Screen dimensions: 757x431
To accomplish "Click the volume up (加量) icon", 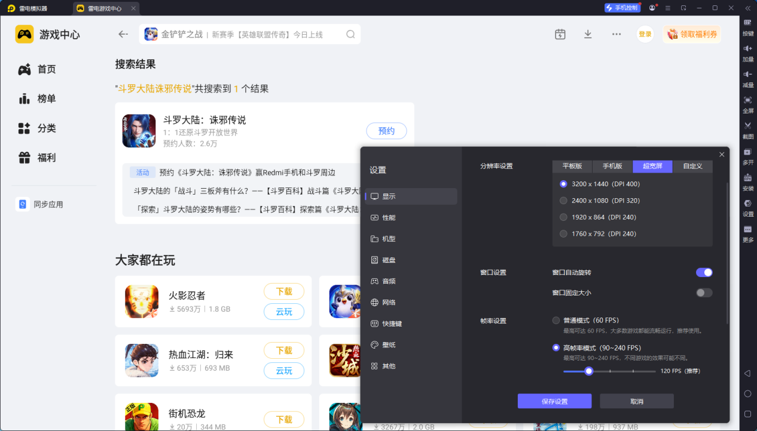I will [747, 51].
